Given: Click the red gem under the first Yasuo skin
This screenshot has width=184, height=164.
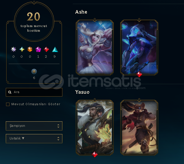Looking at the screenshot, I should point(95,154).
